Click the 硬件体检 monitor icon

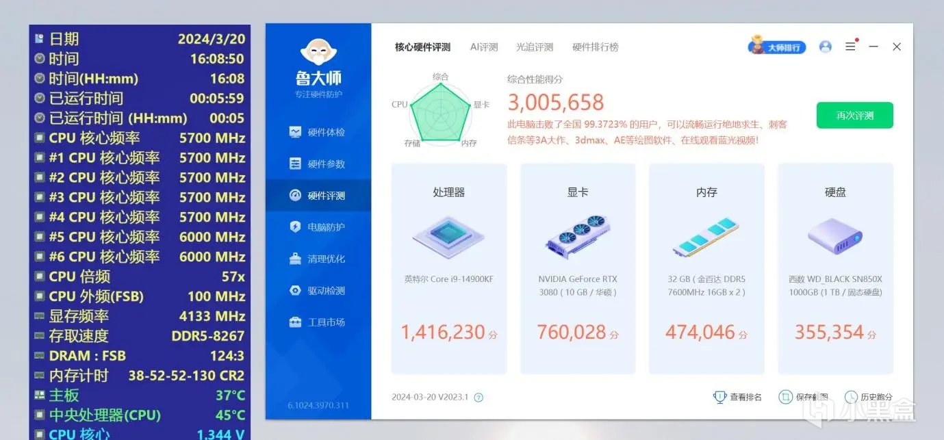point(295,132)
